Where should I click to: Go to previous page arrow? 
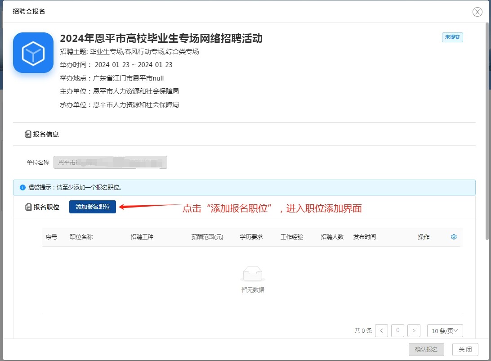pyautogui.click(x=381, y=331)
